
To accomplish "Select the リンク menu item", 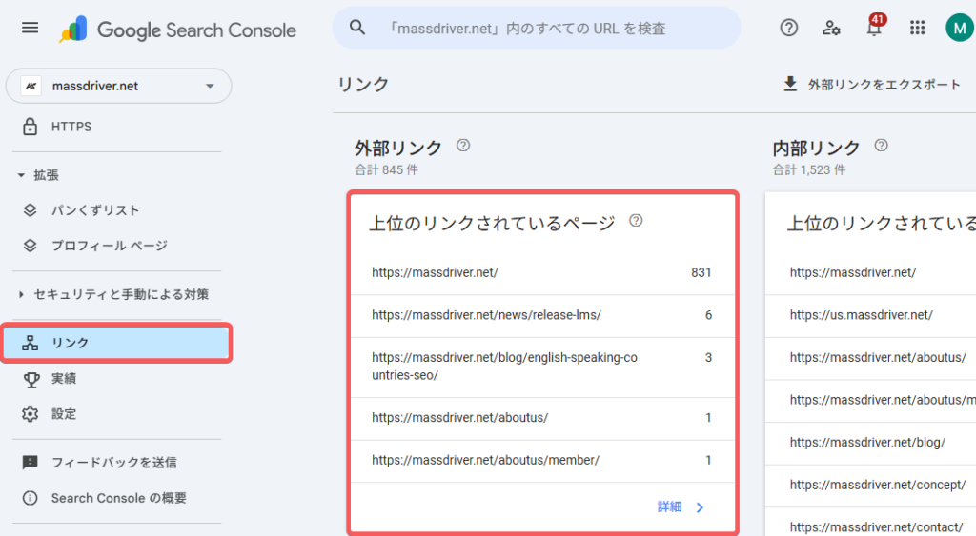I will 117,343.
